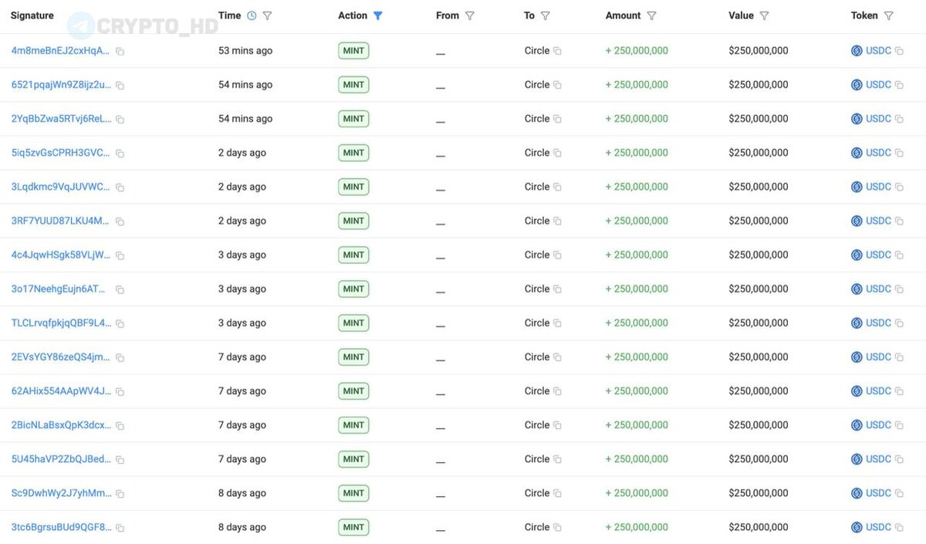Image resolution: width=926 pixels, height=544 pixels.
Task: Open the active Action column filter
Action: (377, 15)
